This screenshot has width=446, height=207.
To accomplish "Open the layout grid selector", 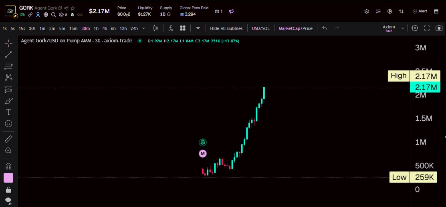I will tap(183, 28).
